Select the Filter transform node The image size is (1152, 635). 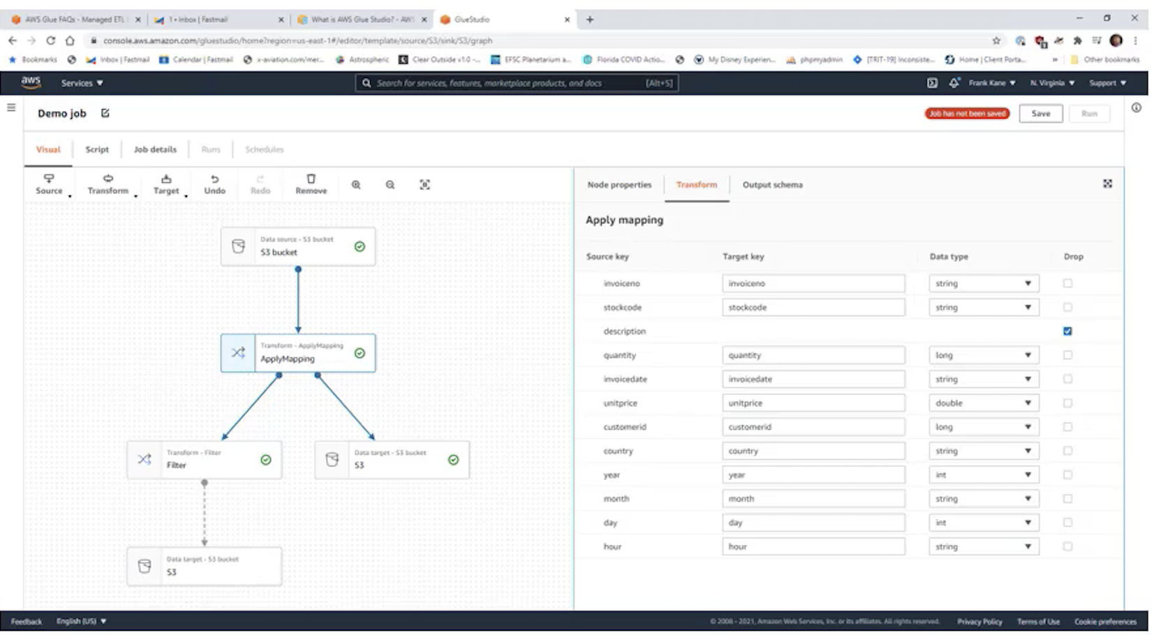click(205, 460)
